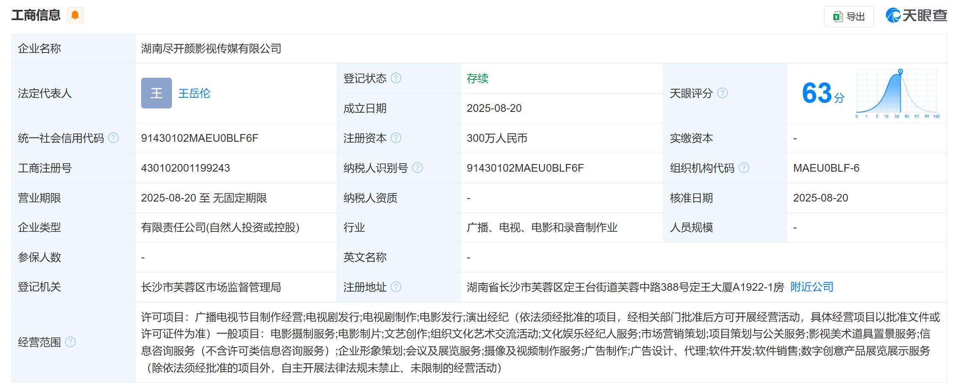
Task: Open legal representative 王岳伦 profile link
Action: click(194, 94)
